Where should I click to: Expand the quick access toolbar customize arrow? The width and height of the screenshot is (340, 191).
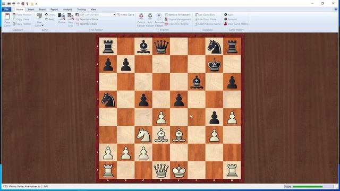coord(37,4)
